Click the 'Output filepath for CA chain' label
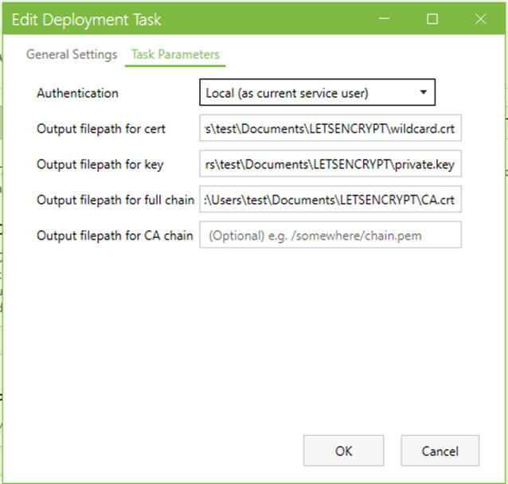Image resolution: width=508 pixels, height=484 pixels. coord(115,236)
